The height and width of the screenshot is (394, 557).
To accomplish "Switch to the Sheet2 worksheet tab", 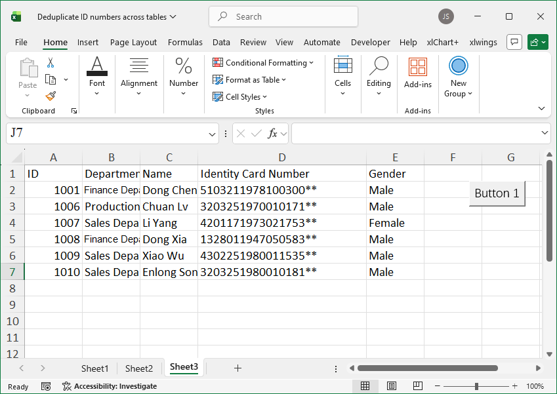I will click(138, 368).
